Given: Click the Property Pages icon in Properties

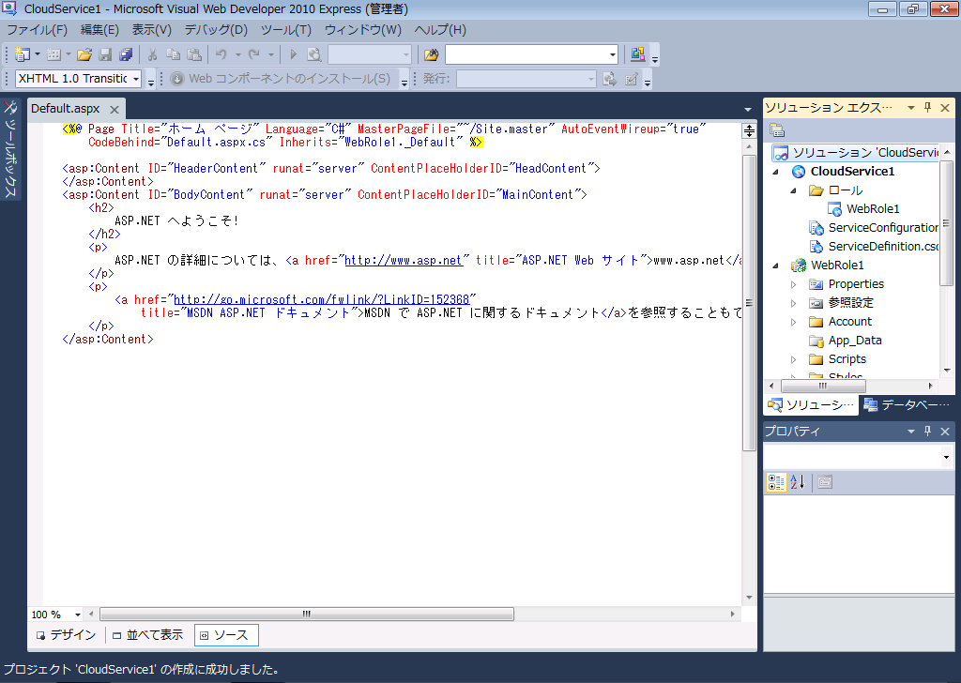Looking at the screenshot, I should click(x=825, y=482).
